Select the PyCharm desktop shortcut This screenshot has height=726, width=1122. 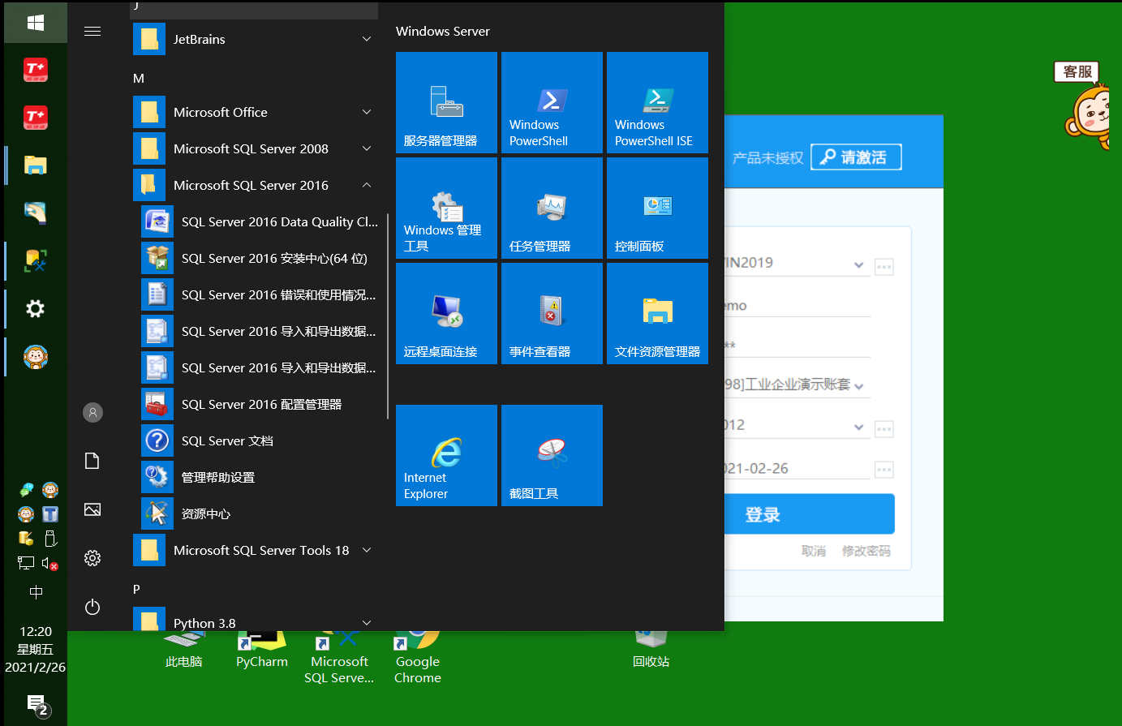click(x=261, y=651)
